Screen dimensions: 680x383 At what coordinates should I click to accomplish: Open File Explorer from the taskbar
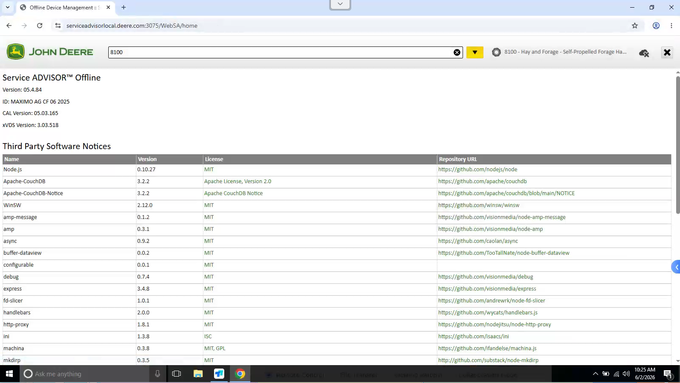[198, 374]
